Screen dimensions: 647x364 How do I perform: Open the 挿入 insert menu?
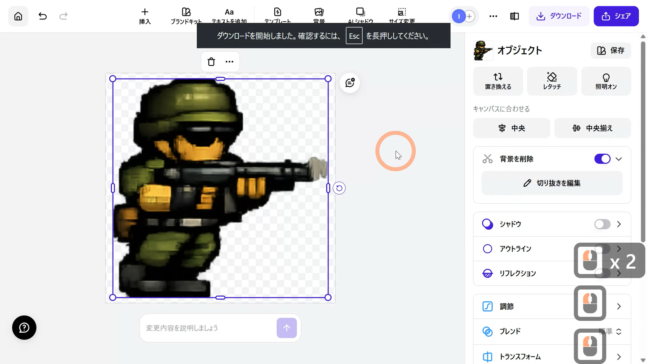(145, 16)
